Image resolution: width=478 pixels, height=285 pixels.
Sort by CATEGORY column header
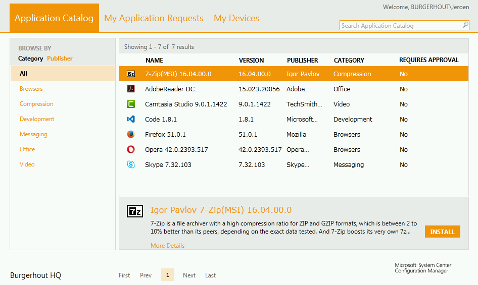(349, 61)
